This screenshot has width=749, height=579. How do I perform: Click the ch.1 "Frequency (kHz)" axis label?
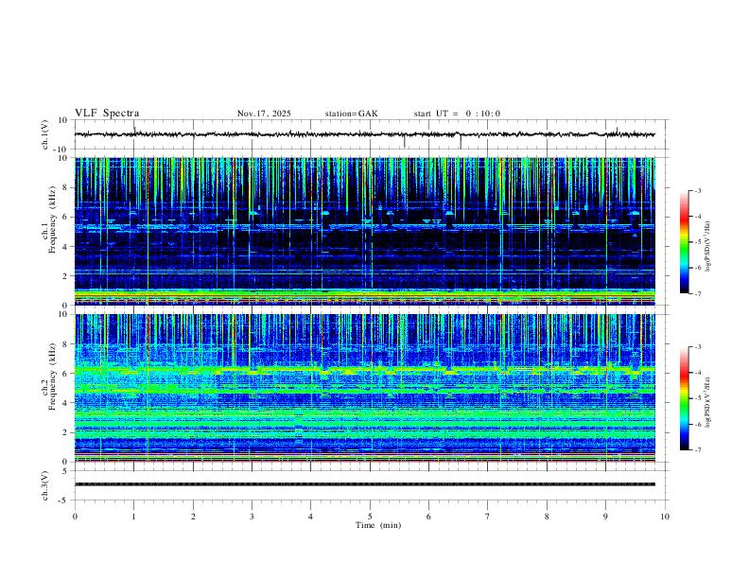click(x=52, y=219)
